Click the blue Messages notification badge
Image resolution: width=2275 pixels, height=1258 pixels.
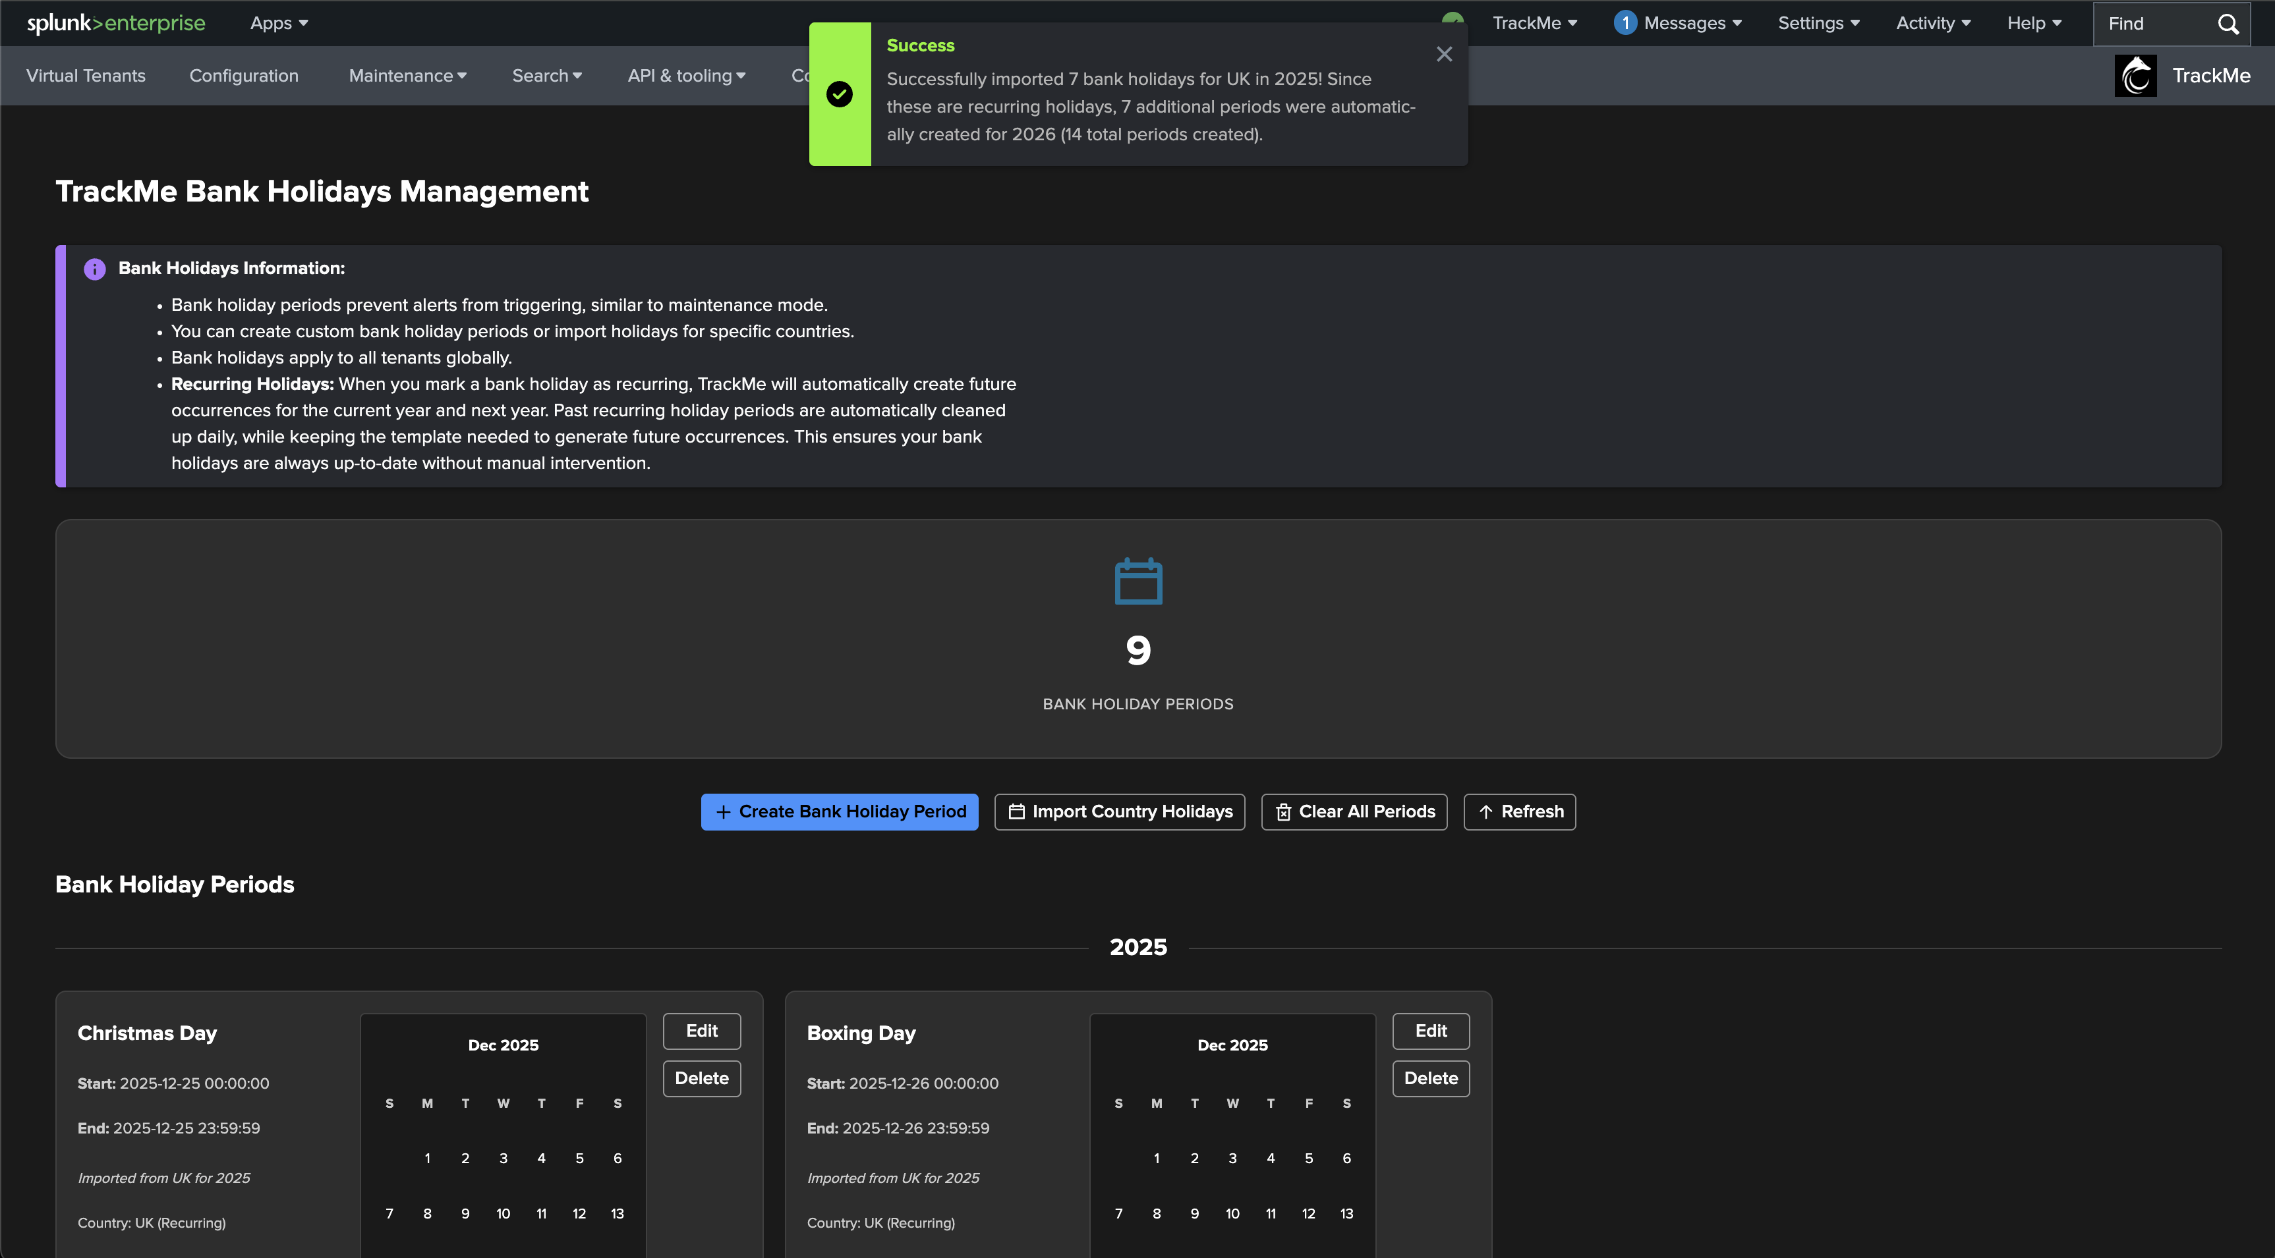(1624, 23)
